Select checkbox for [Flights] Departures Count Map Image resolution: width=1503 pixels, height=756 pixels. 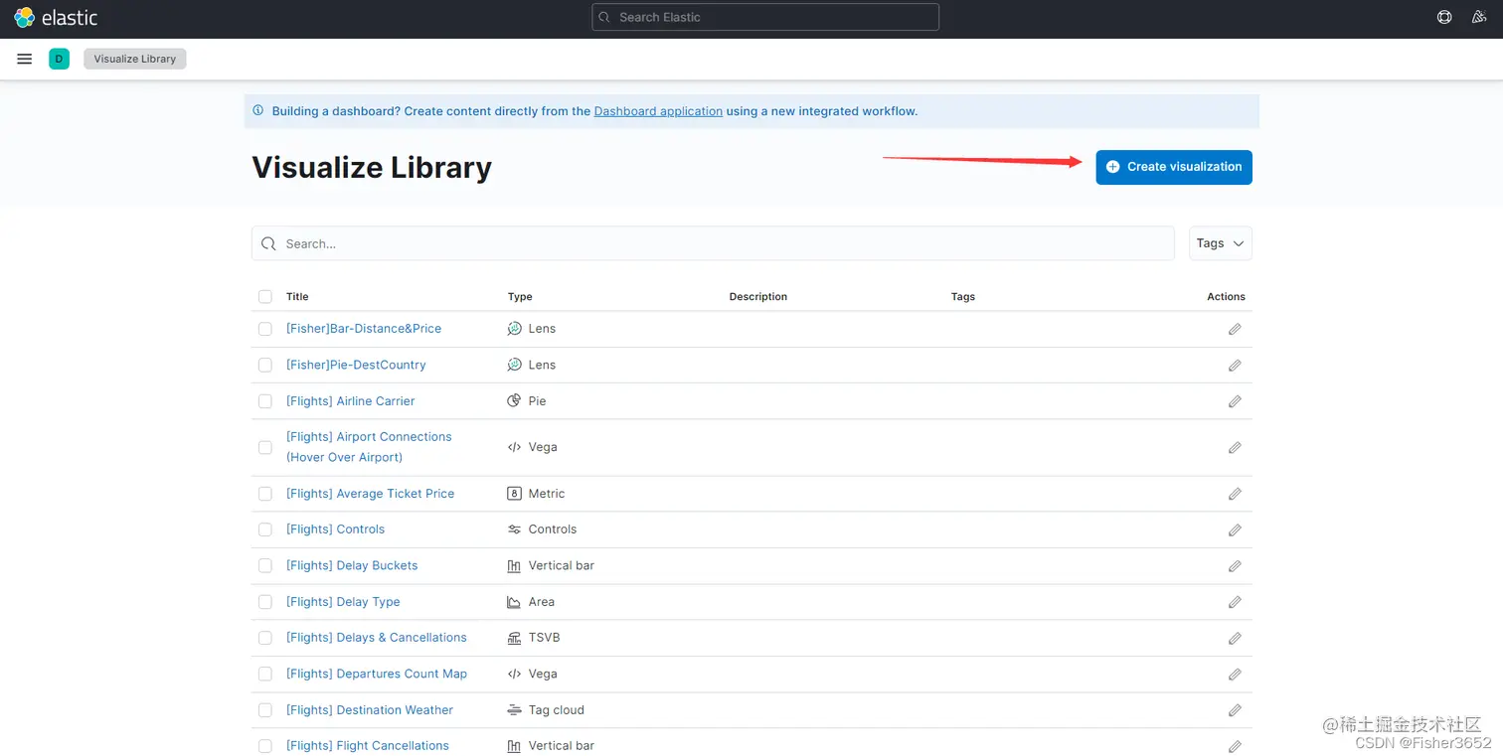click(264, 674)
